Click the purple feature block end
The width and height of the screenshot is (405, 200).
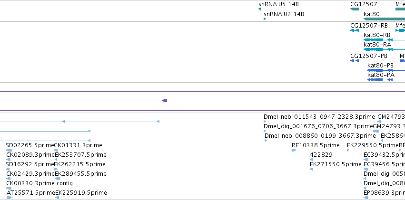(x=165, y=101)
